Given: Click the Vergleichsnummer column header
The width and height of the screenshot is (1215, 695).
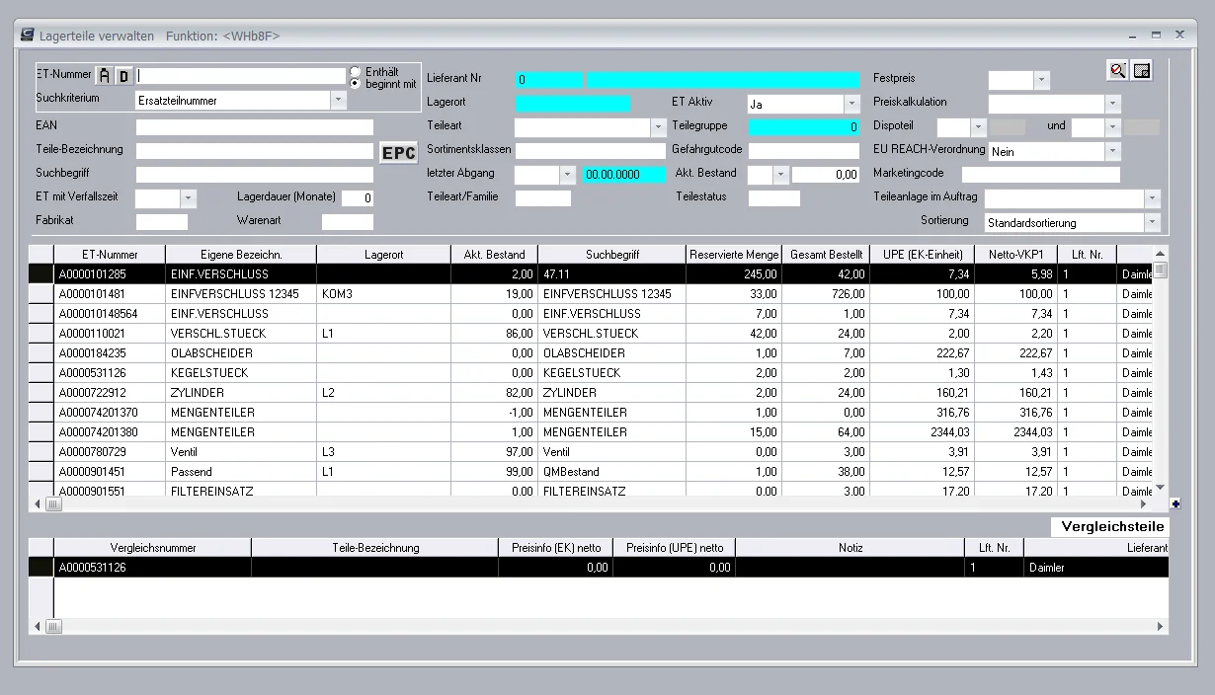Looking at the screenshot, I should click(x=153, y=548).
